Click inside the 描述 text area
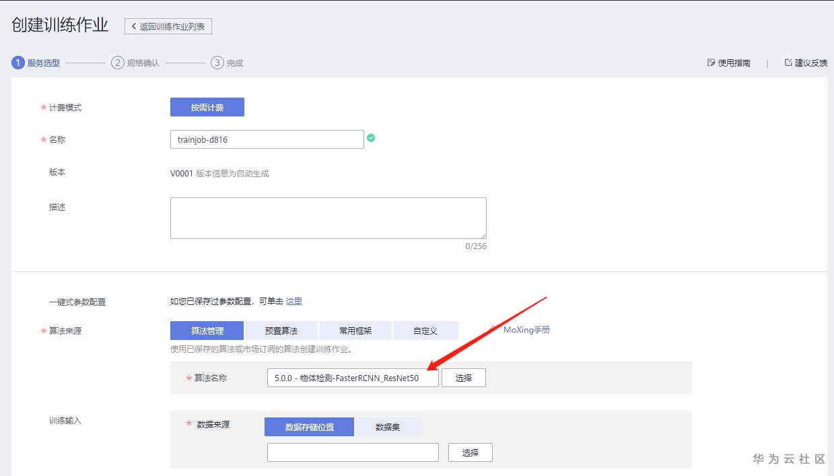 328,218
